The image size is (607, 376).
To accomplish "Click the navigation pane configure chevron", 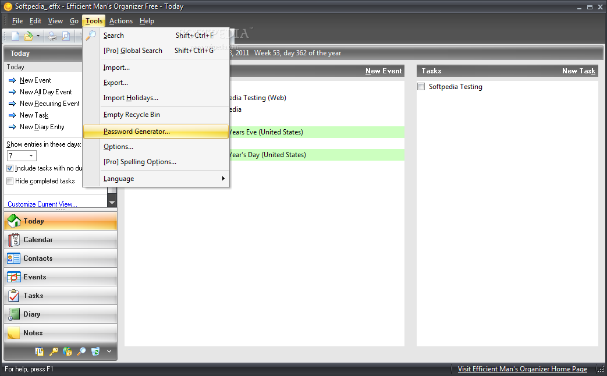I will [109, 351].
